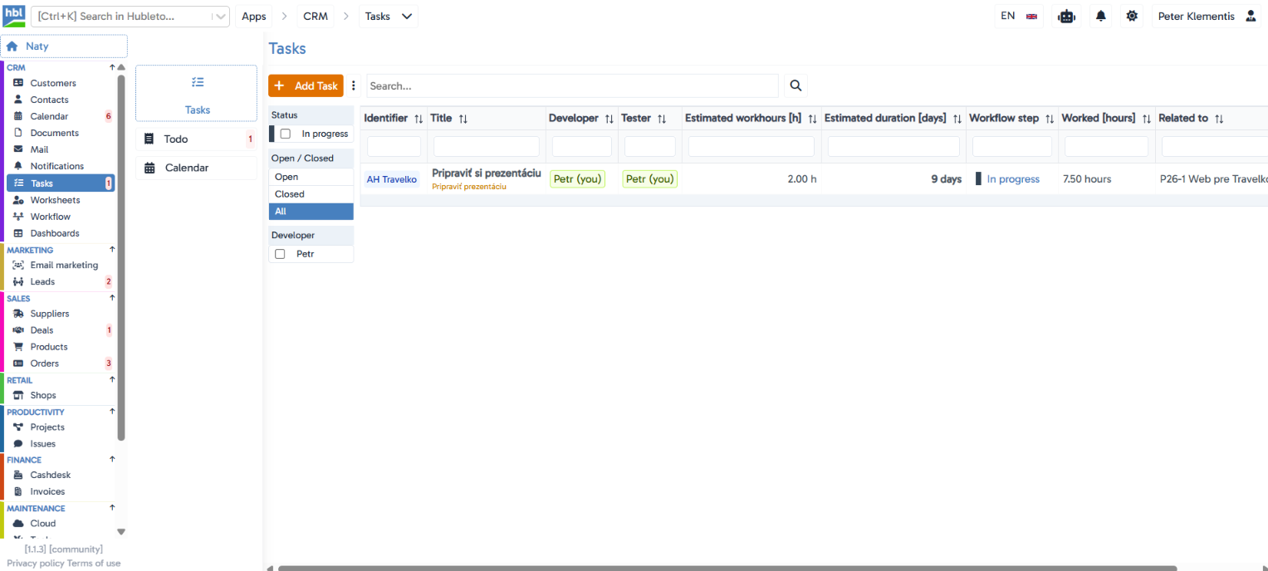This screenshot has width=1268, height=571.
Task: Open Worksheets in the CRM sidebar
Action: click(55, 200)
